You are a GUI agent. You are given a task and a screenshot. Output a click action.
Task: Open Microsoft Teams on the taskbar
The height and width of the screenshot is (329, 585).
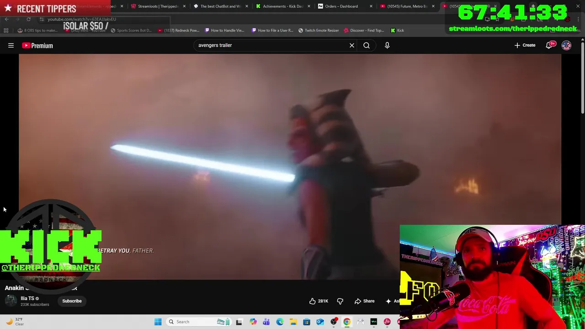[x=266, y=322]
